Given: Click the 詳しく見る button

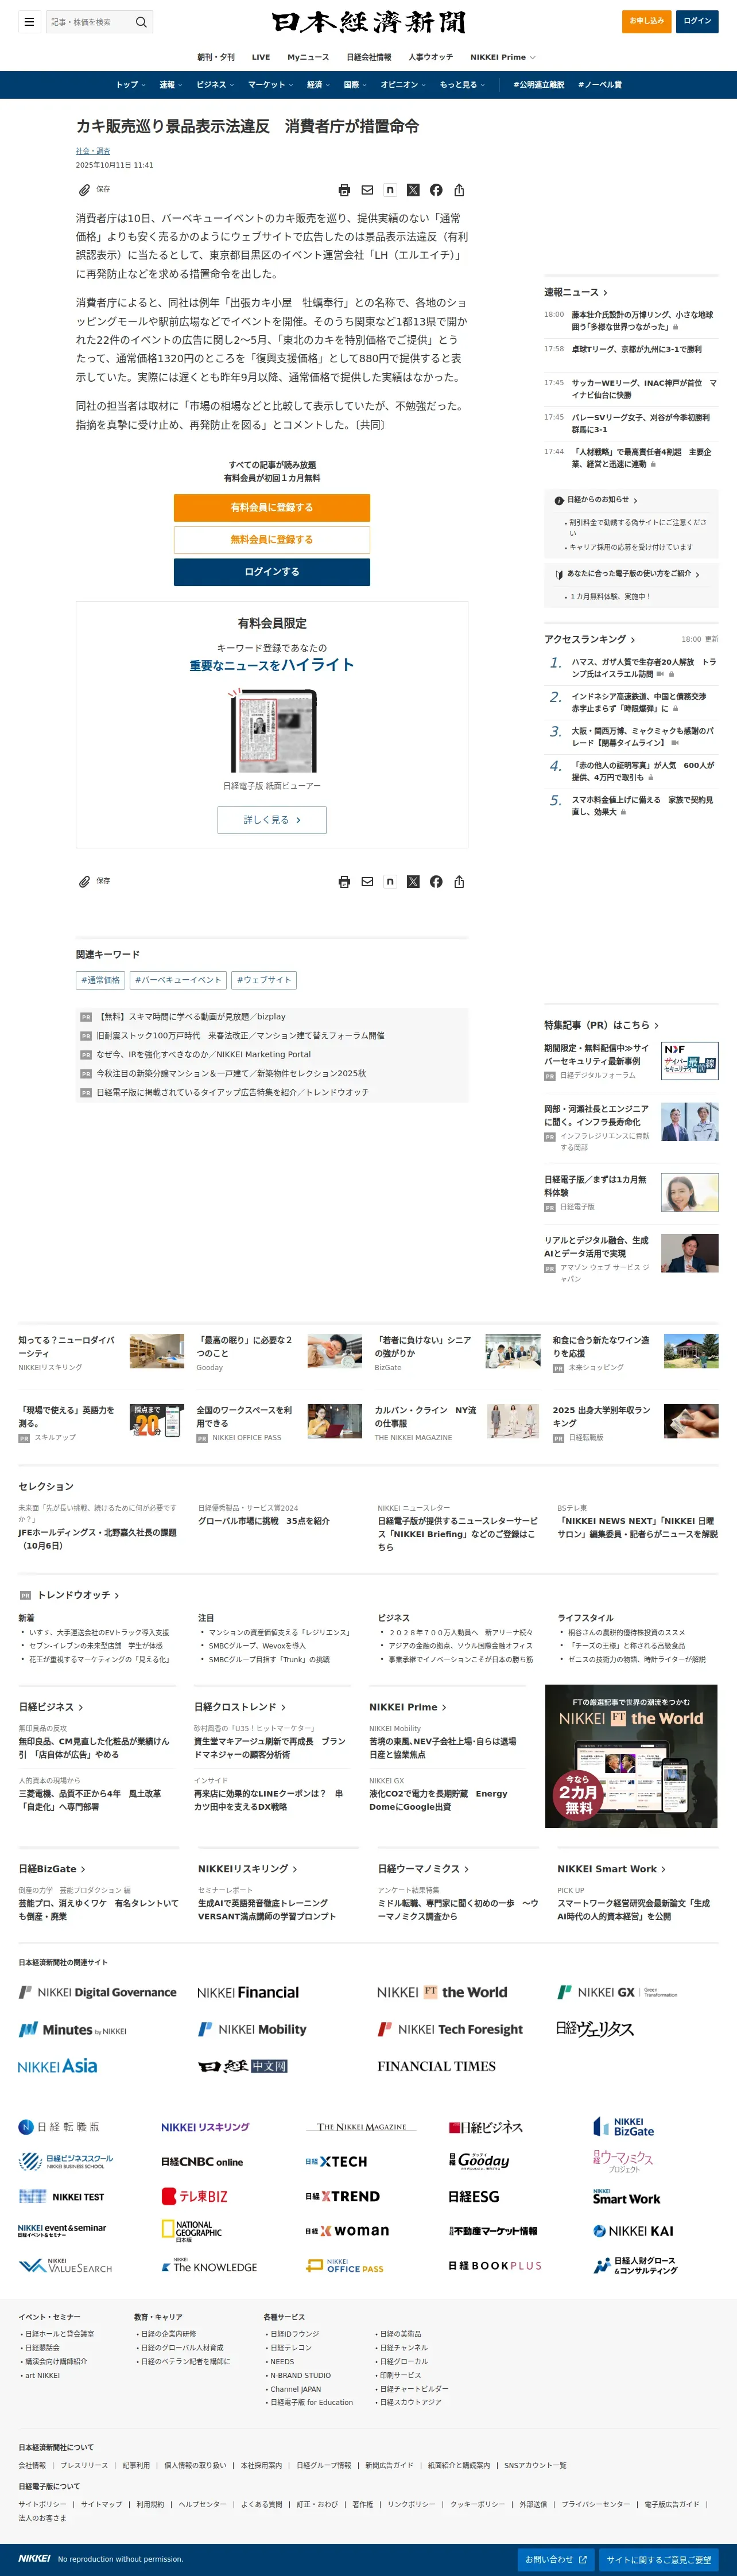Looking at the screenshot, I should [272, 819].
